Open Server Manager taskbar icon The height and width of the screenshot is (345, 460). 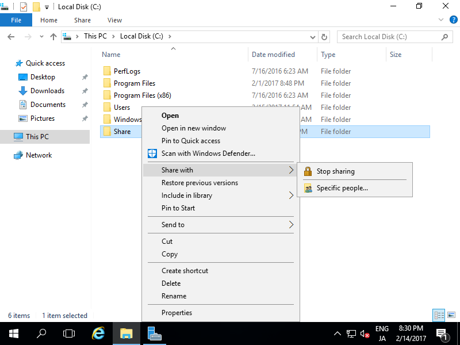click(x=154, y=333)
